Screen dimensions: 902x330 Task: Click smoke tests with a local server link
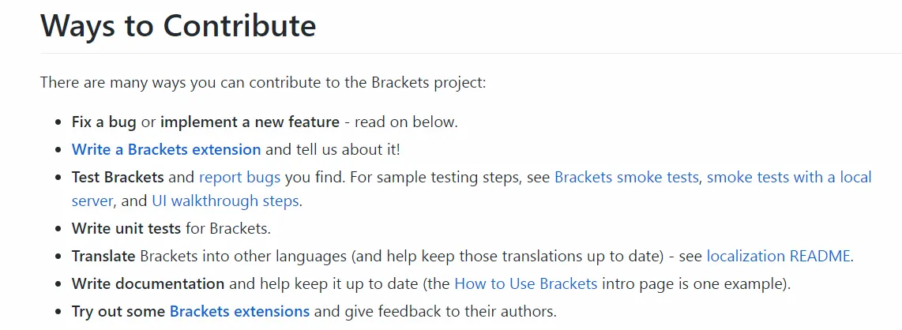tap(789, 177)
